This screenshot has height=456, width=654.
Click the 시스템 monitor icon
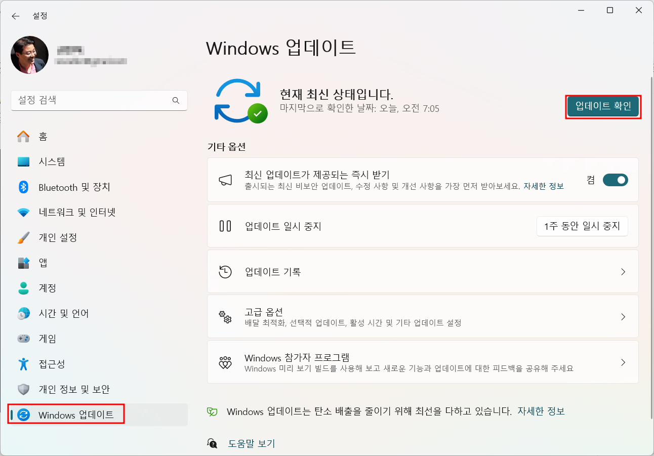pos(23,161)
